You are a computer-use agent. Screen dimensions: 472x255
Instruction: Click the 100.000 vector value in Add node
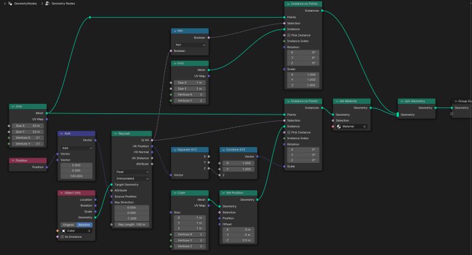[x=77, y=176]
